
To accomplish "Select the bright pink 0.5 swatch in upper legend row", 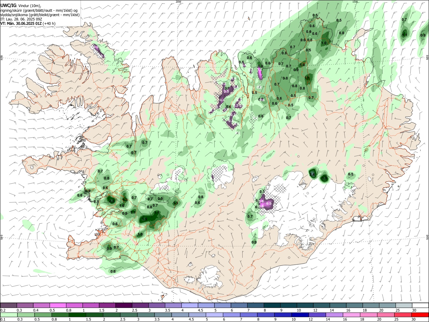I will tap(58, 305).
